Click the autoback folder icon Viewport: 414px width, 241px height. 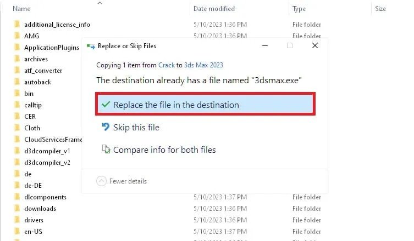click(17, 82)
